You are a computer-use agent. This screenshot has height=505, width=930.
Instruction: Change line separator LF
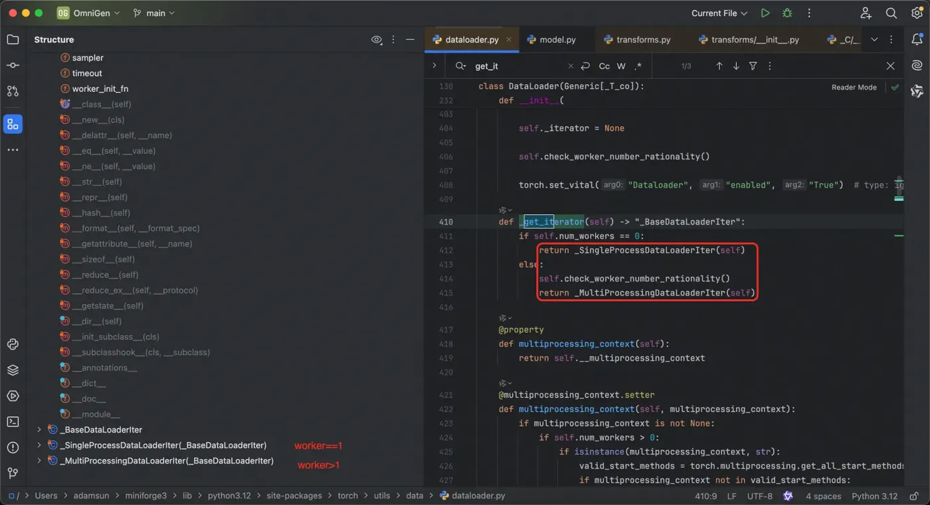[731, 496]
